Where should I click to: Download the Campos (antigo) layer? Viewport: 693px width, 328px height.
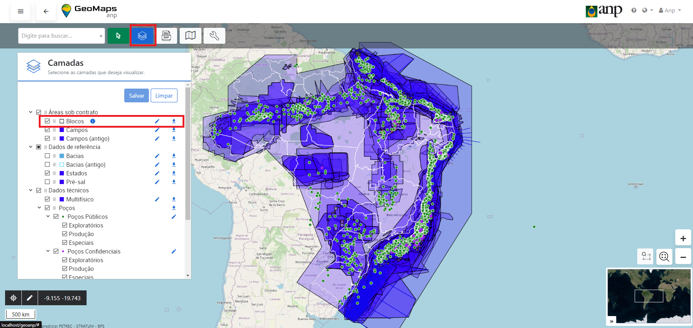point(174,139)
